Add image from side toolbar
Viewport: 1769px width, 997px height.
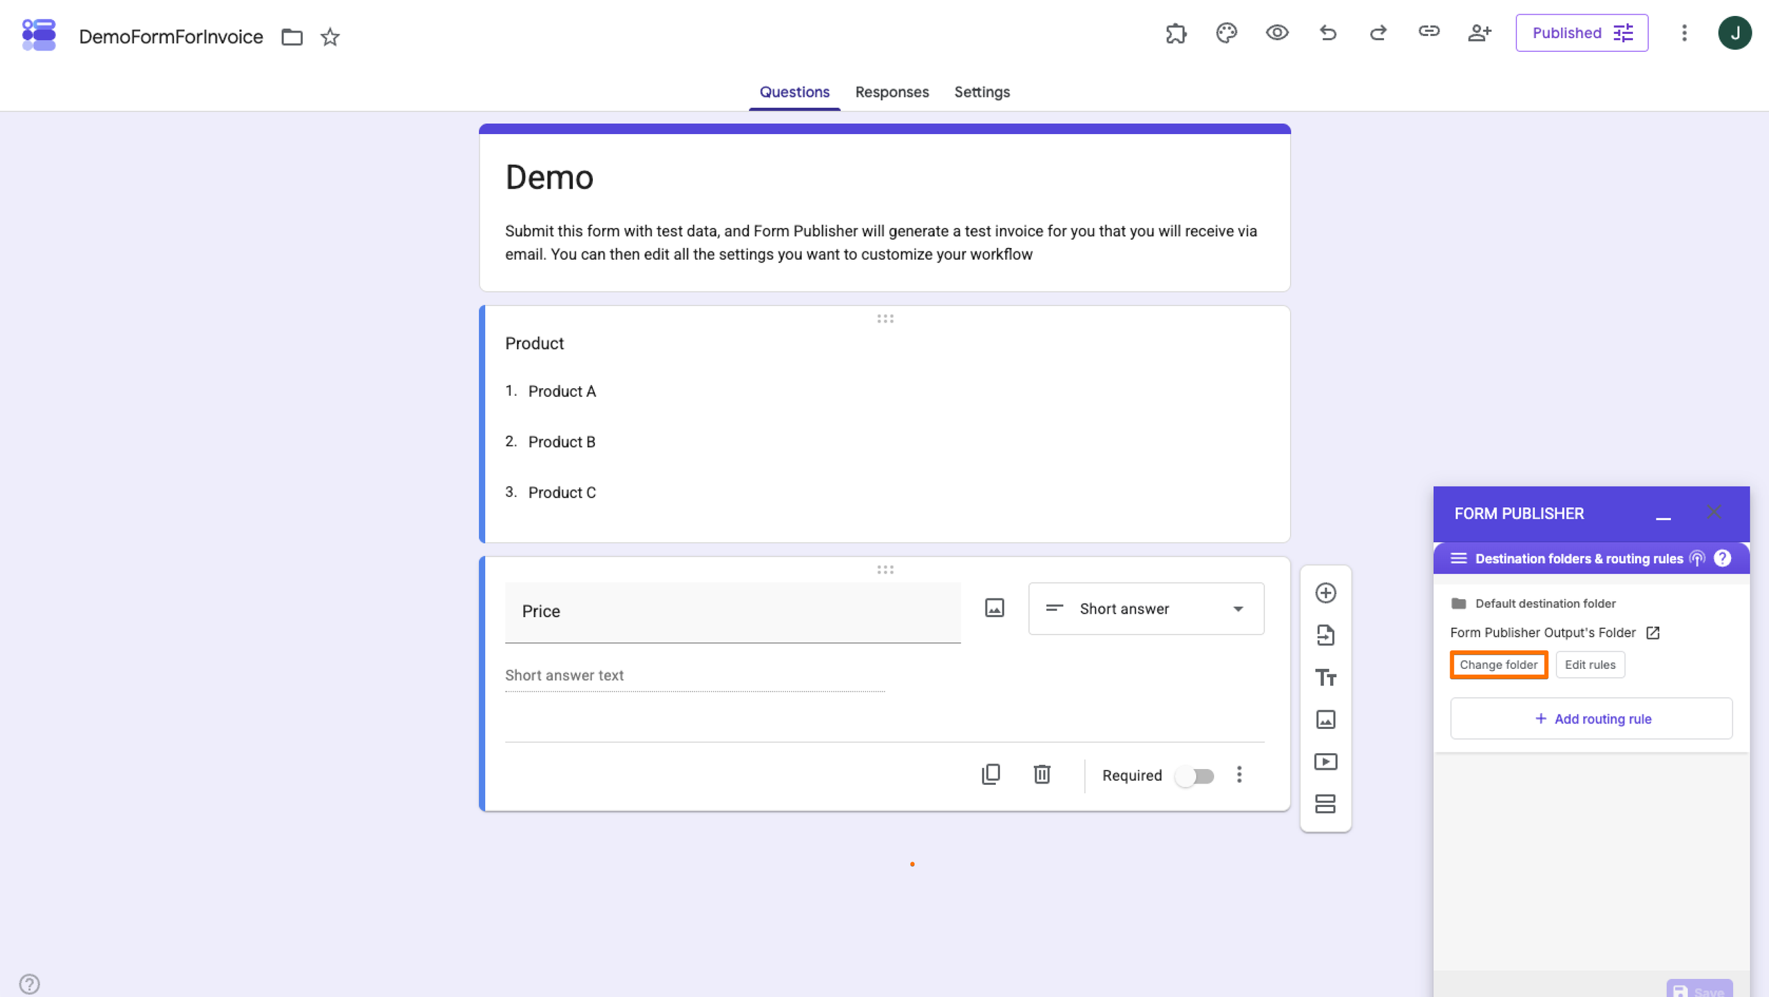(x=1325, y=719)
